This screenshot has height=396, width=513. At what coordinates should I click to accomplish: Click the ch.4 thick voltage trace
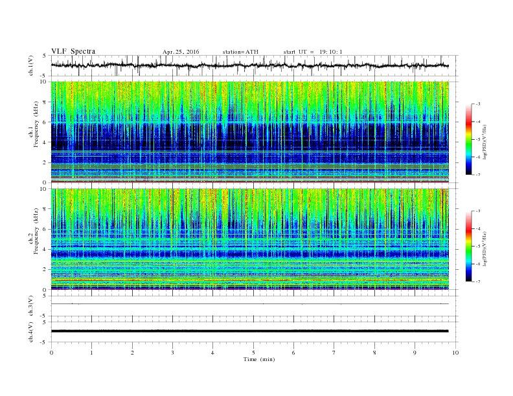click(x=249, y=331)
